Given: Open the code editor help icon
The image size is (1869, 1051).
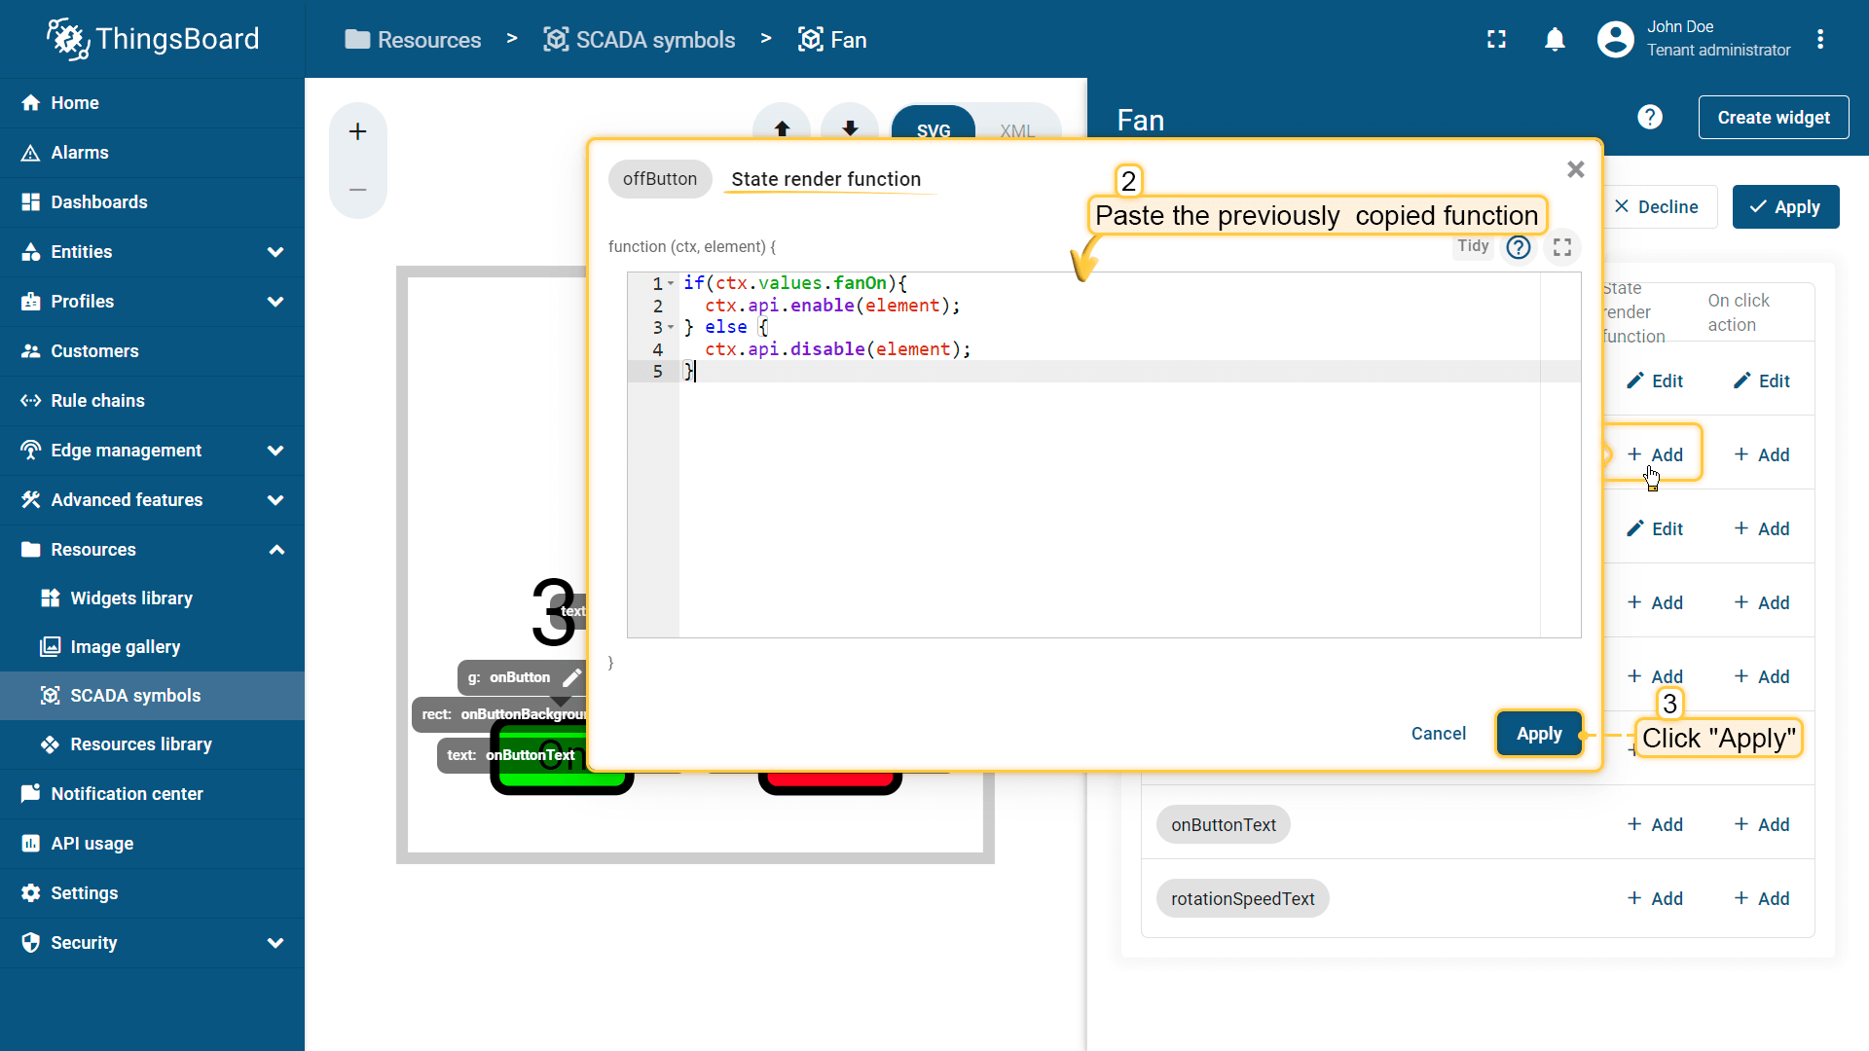Looking at the screenshot, I should tap(1519, 247).
